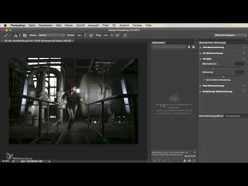Click pressure for size icon
The width and height of the screenshot is (248, 186).
(x=125, y=35)
